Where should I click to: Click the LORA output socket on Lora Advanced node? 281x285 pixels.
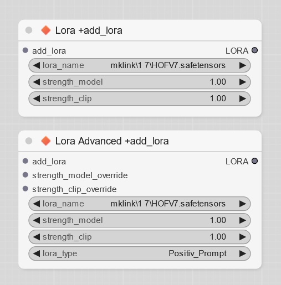point(254,161)
